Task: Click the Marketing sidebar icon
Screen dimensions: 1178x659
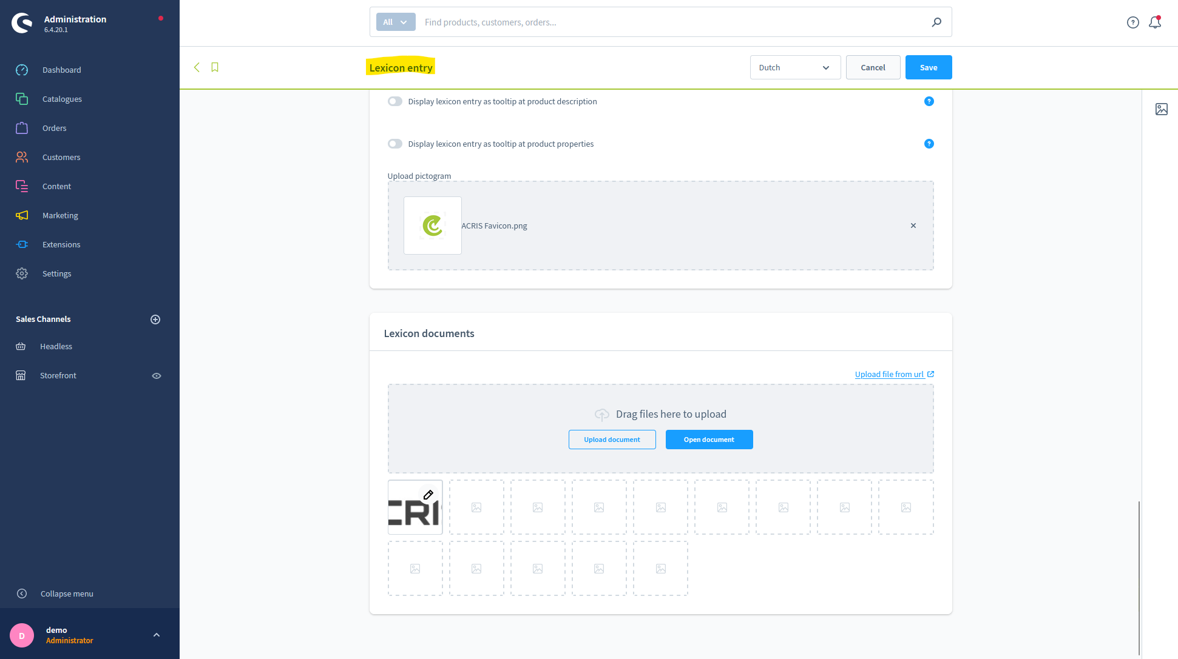Action: coord(22,215)
